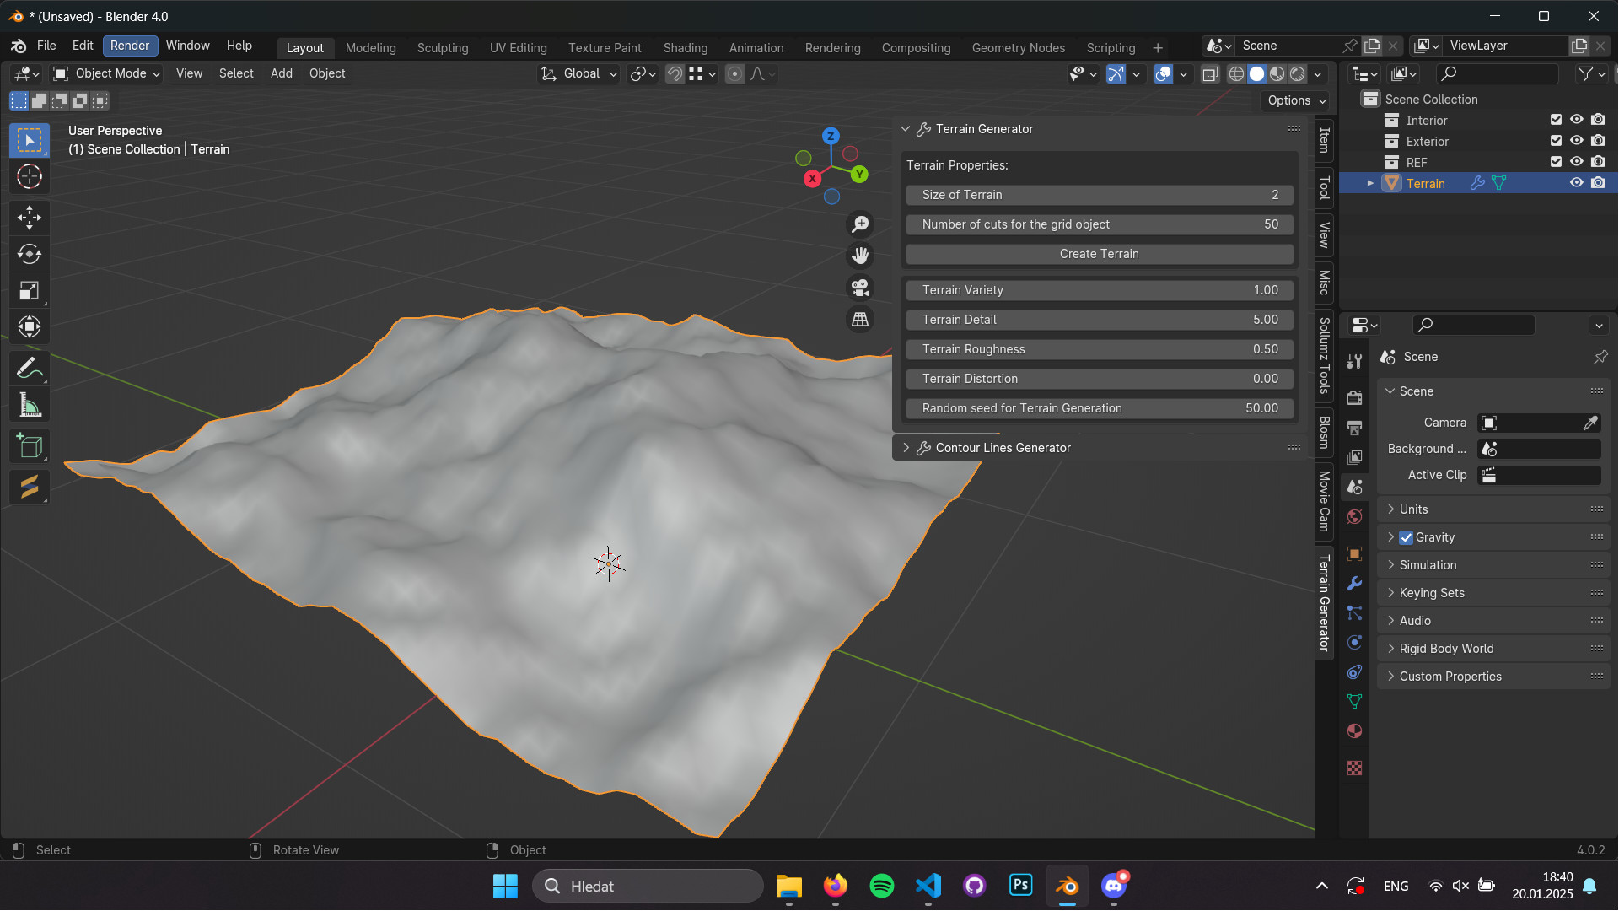
Task: Select the Rotate tool
Action: click(30, 254)
